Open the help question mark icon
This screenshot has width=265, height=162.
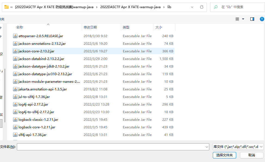[262, 19]
